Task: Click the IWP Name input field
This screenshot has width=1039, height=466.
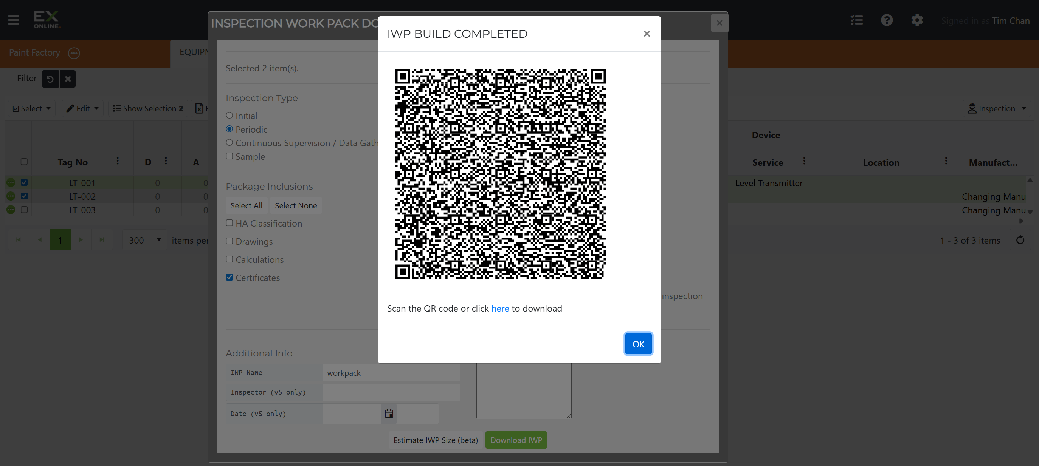Action: [391, 373]
